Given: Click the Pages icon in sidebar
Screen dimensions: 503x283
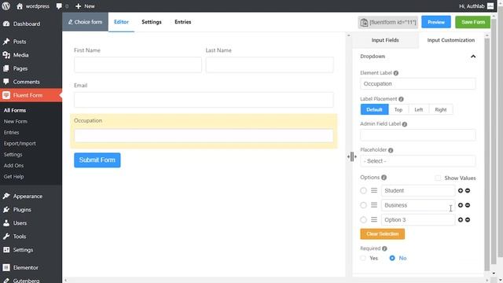Looking at the screenshot, I should 6,68.
